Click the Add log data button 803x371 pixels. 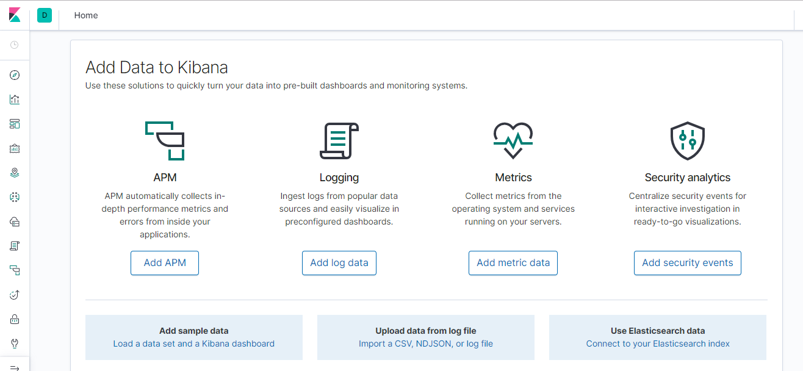click(x=339, y=263)
